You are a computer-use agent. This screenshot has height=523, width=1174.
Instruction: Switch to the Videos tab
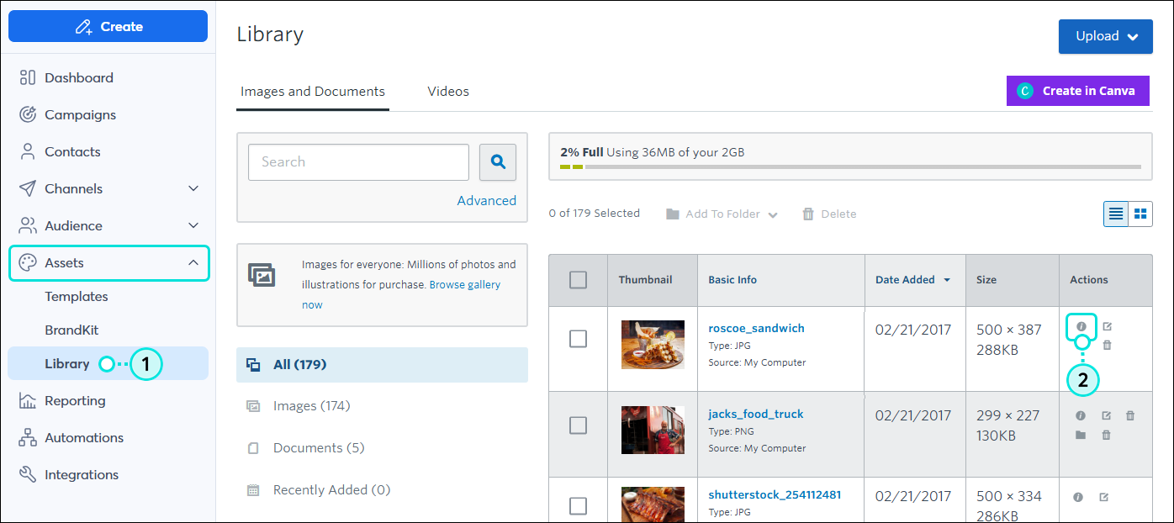[x=448, y=92]
